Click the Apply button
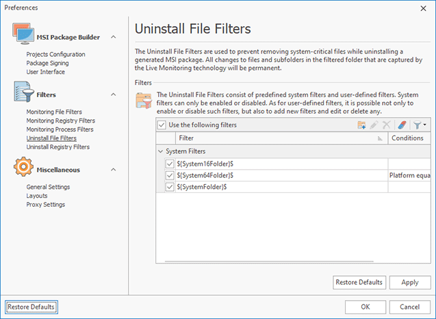 point(410,283)
